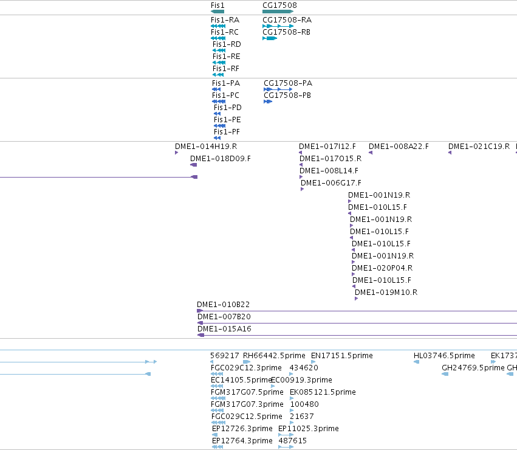Click the RH66442.5prime EST label
517x450 pixels.
pyautogui.click(x=274, y=356)
